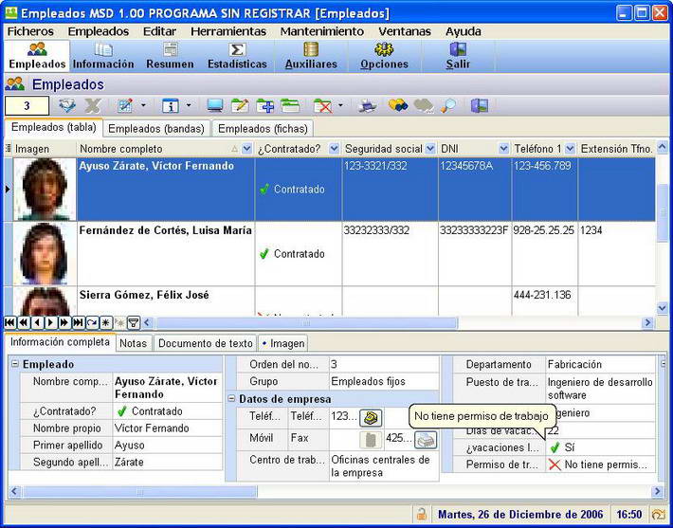673x528 pixels.
Task: Click the printer icon in toolbar
Action: 368,105
